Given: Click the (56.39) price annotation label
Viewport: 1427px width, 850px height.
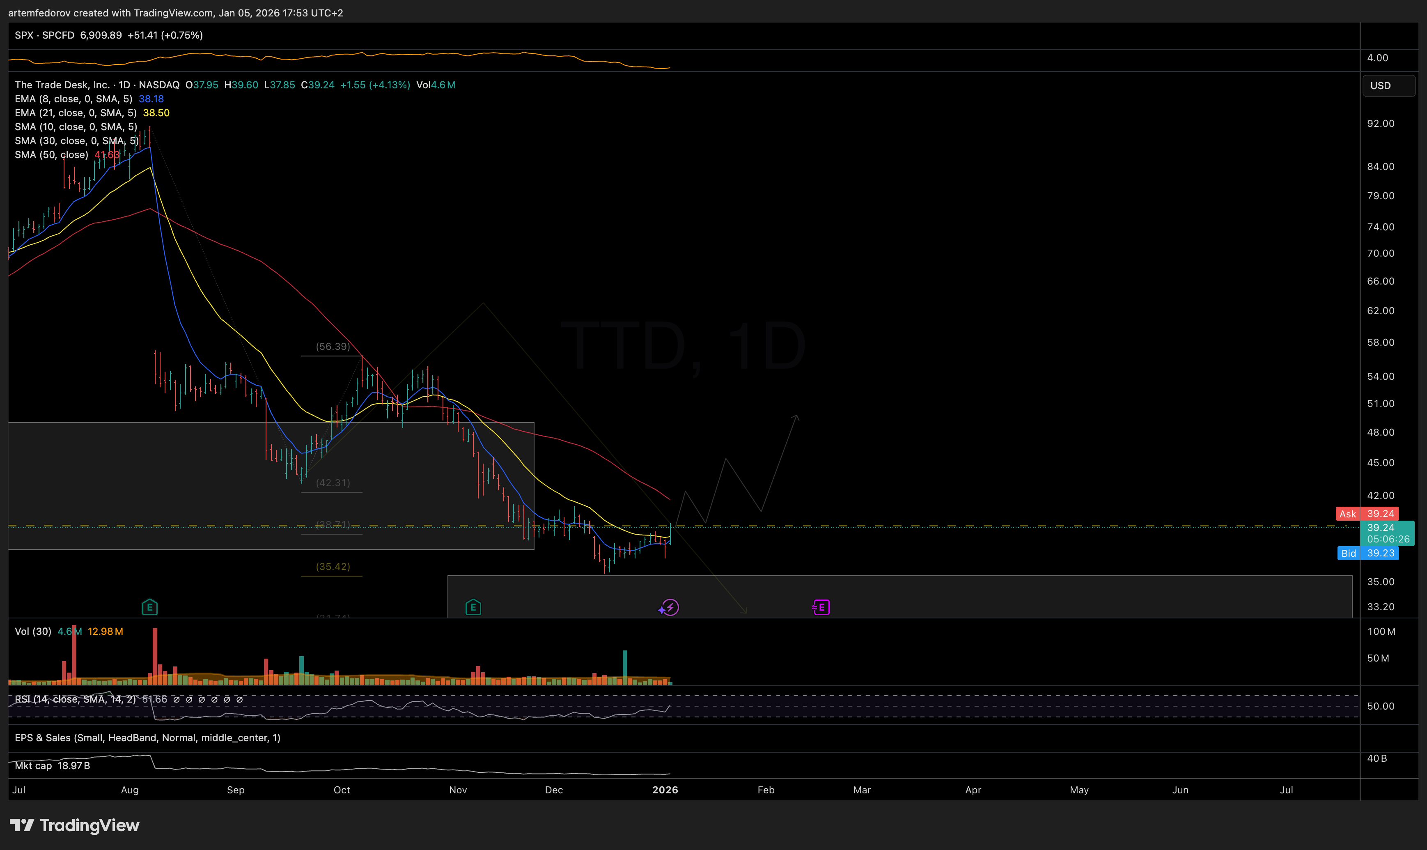Looking at the screenshot, I should (x=333, y=347).
